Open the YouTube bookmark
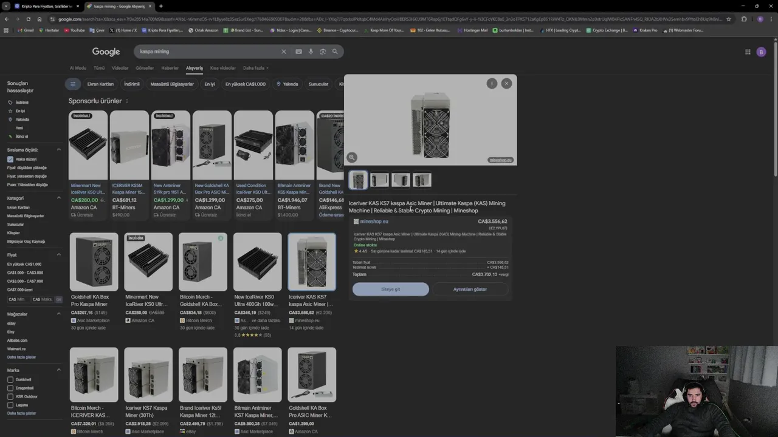Screen dimensions: 778x437 coord(75,30)
